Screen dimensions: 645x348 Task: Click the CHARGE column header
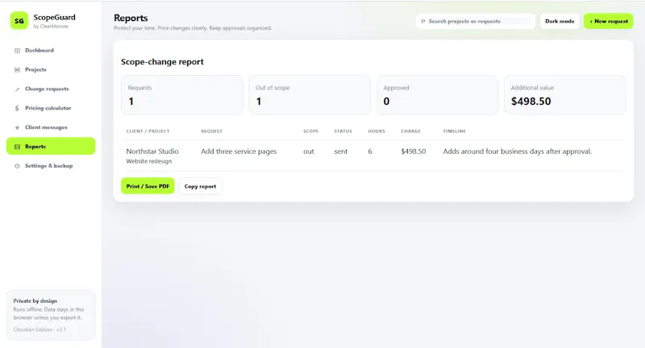pos(411,131)
